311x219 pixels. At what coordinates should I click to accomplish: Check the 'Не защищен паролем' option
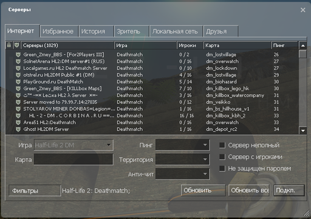222,169
